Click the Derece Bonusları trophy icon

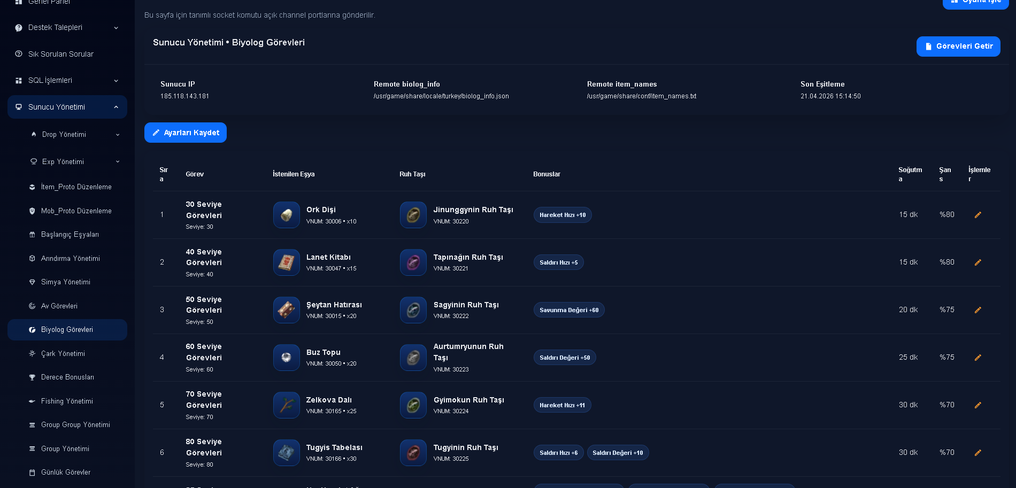(x=32, y=377)
